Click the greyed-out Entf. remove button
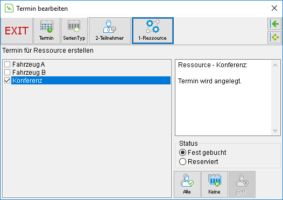 coord(242,184)
